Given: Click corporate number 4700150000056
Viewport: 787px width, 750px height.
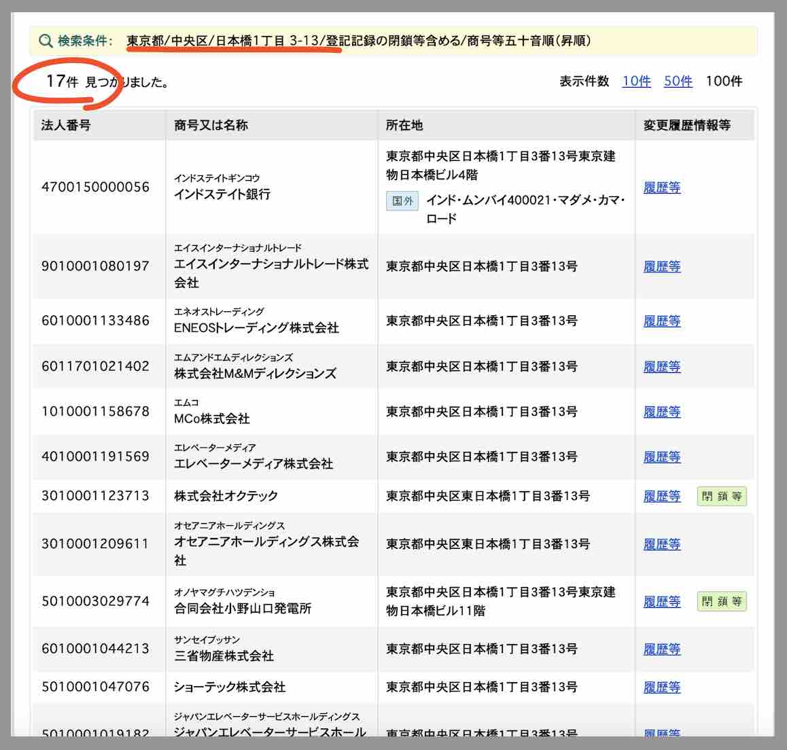Looking at the screenshot, I should pos(95,187).
